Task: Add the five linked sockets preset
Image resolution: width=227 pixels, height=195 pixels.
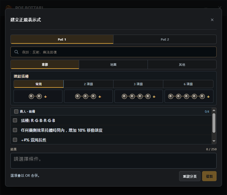Action: point(189,96)
